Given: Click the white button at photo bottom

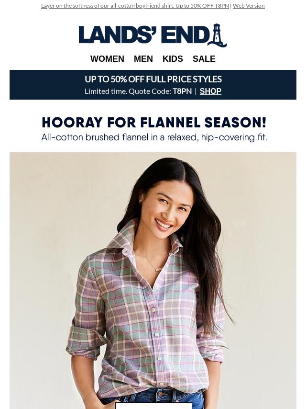Looking at the screenshot, I should 153,406.
